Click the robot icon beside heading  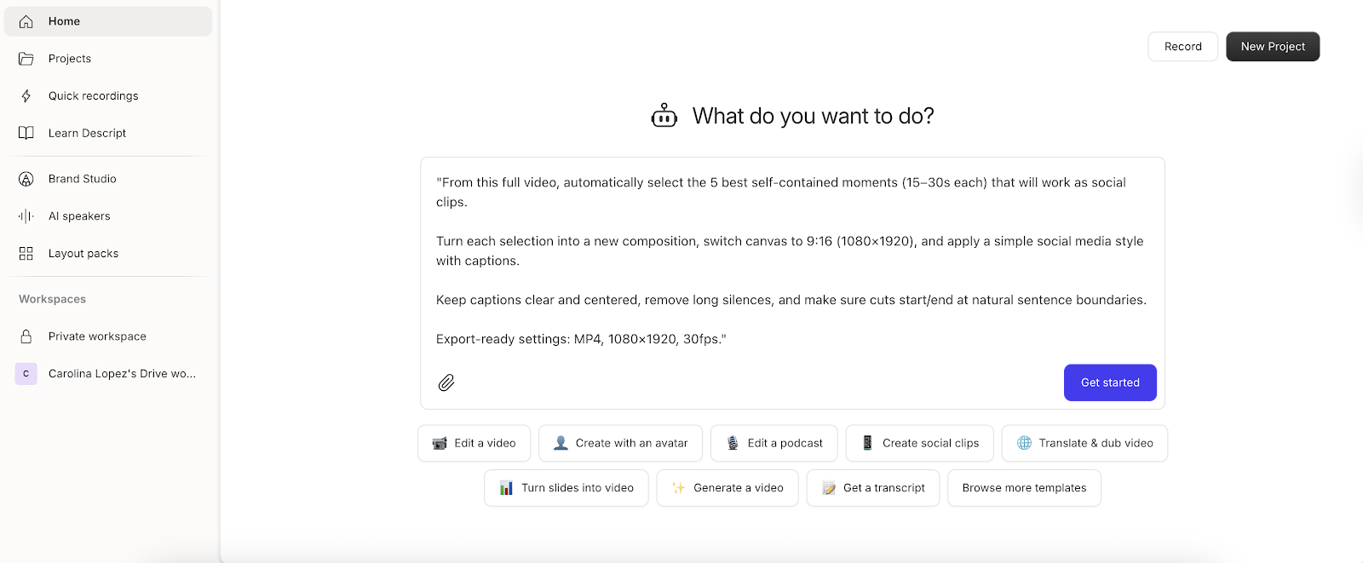pos(664,116)
